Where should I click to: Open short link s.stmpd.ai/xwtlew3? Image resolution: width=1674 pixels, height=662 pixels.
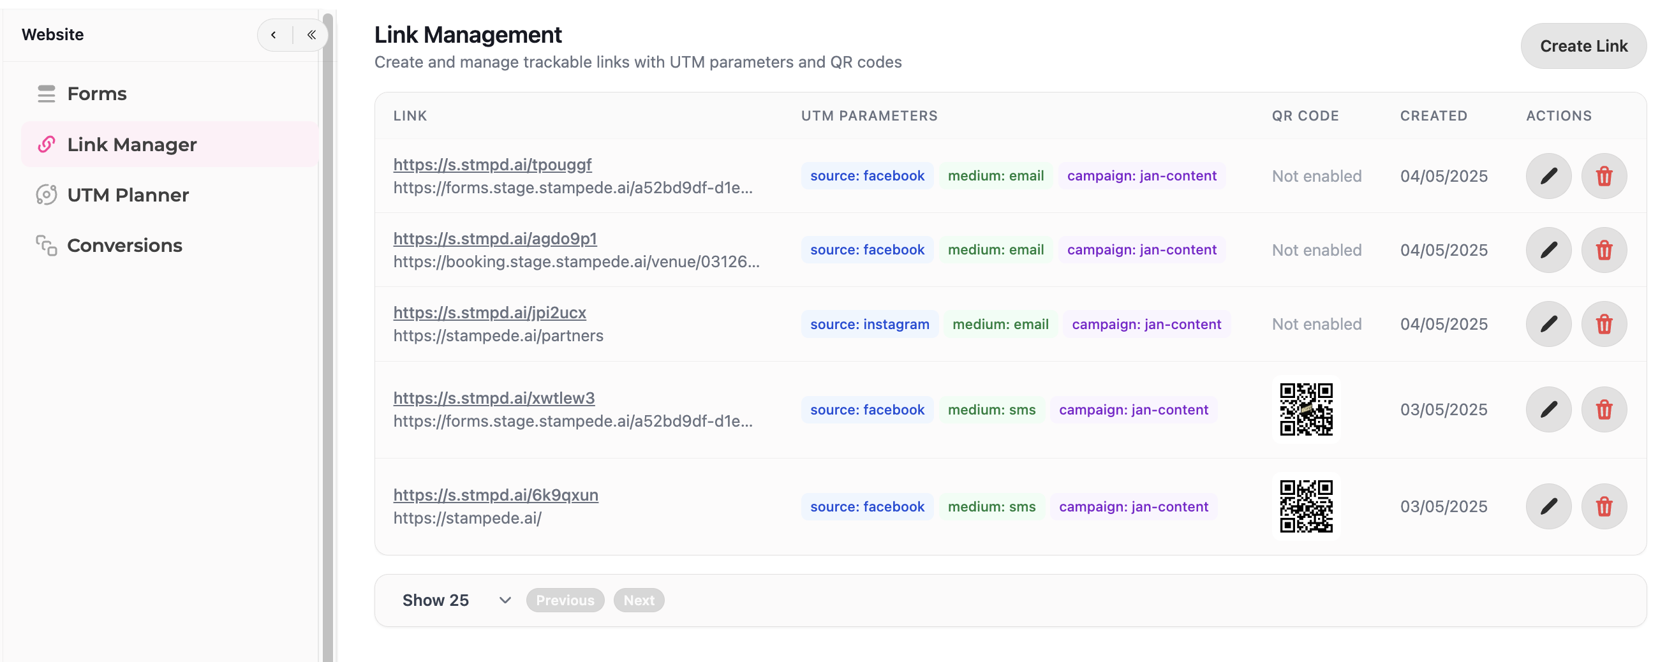click(x=494, y=398)
